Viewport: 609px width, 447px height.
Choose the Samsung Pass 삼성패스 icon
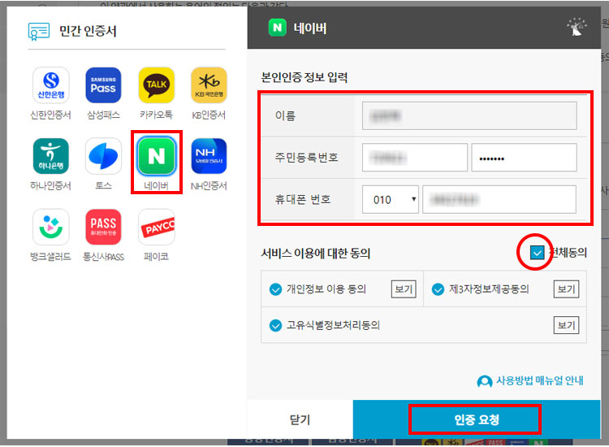pos(103,85)
